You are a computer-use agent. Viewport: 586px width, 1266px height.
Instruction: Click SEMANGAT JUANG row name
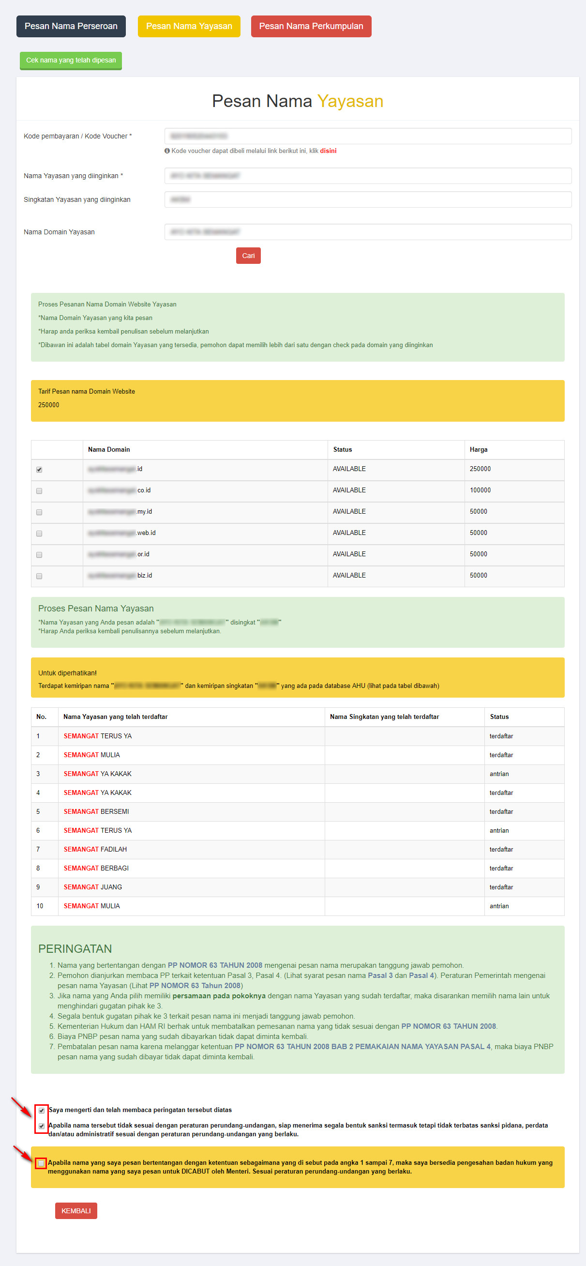coord(93,887)
